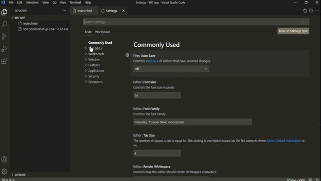Select Commonly Used in settings tree
321x181 pixels.
[100, 43]
